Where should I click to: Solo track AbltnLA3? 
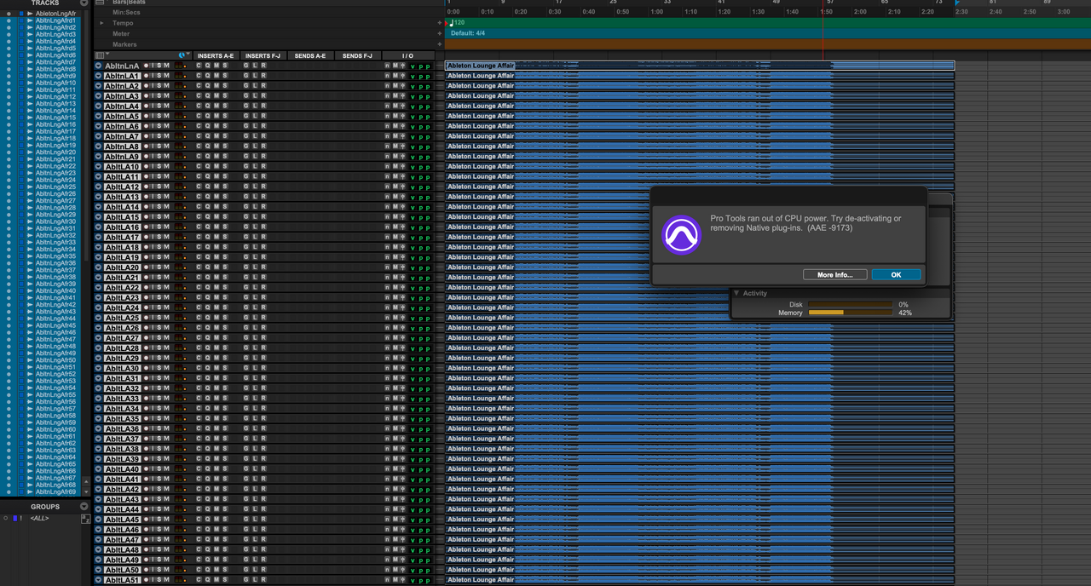(x=159, y=96)
